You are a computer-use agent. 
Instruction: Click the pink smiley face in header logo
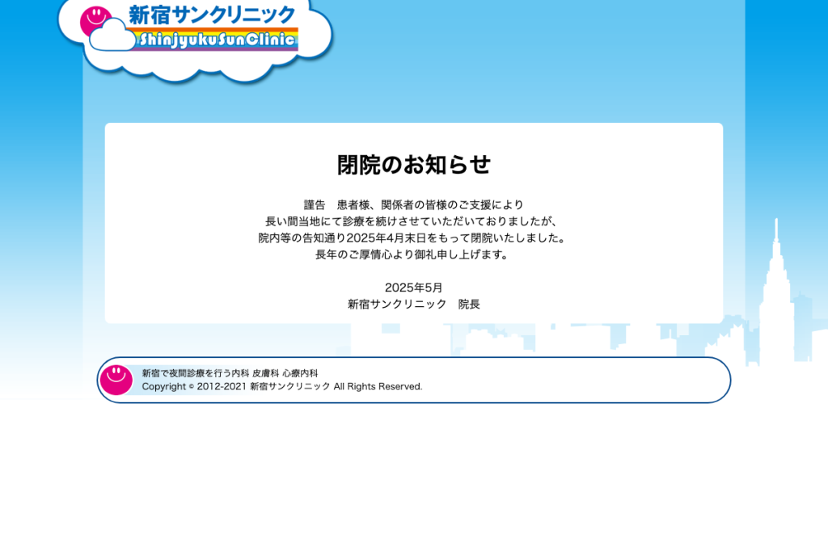(x=95, y=19)
